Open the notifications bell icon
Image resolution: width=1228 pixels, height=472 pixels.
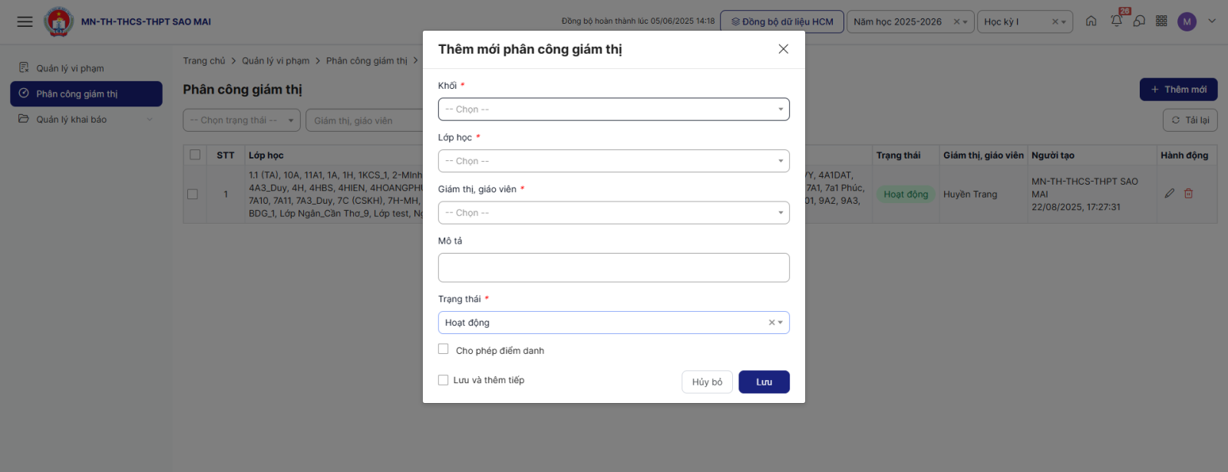pos(1116,21)
